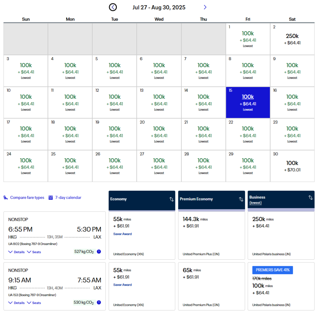Pick August 30 with $70.01 fees
The width and height of the screenshot is (321, 311).
(x=292, y=166)
